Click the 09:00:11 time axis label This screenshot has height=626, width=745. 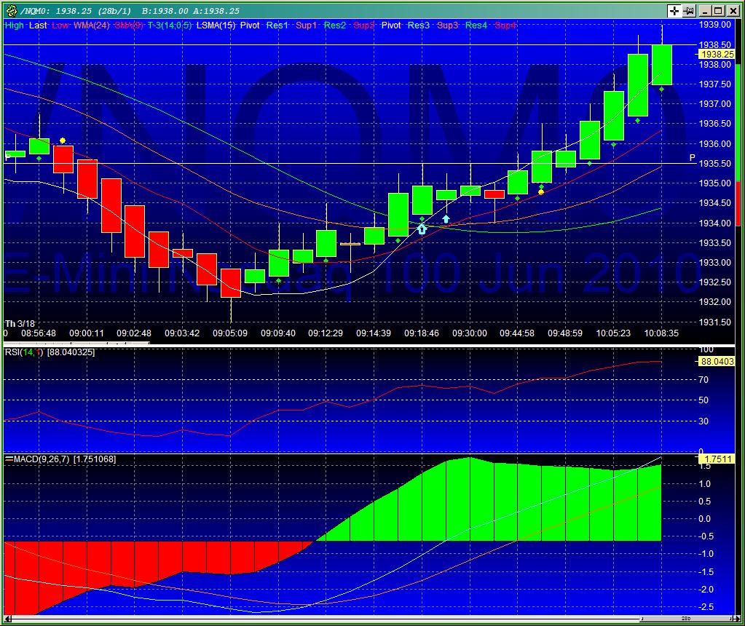[x=87, y=333]
